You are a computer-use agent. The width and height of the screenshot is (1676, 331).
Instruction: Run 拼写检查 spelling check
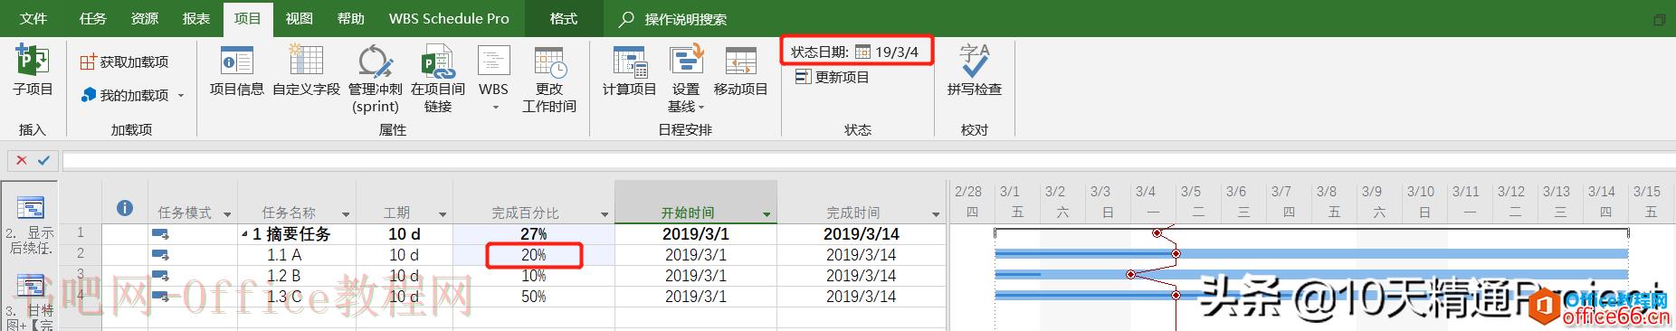coord(975,71)
